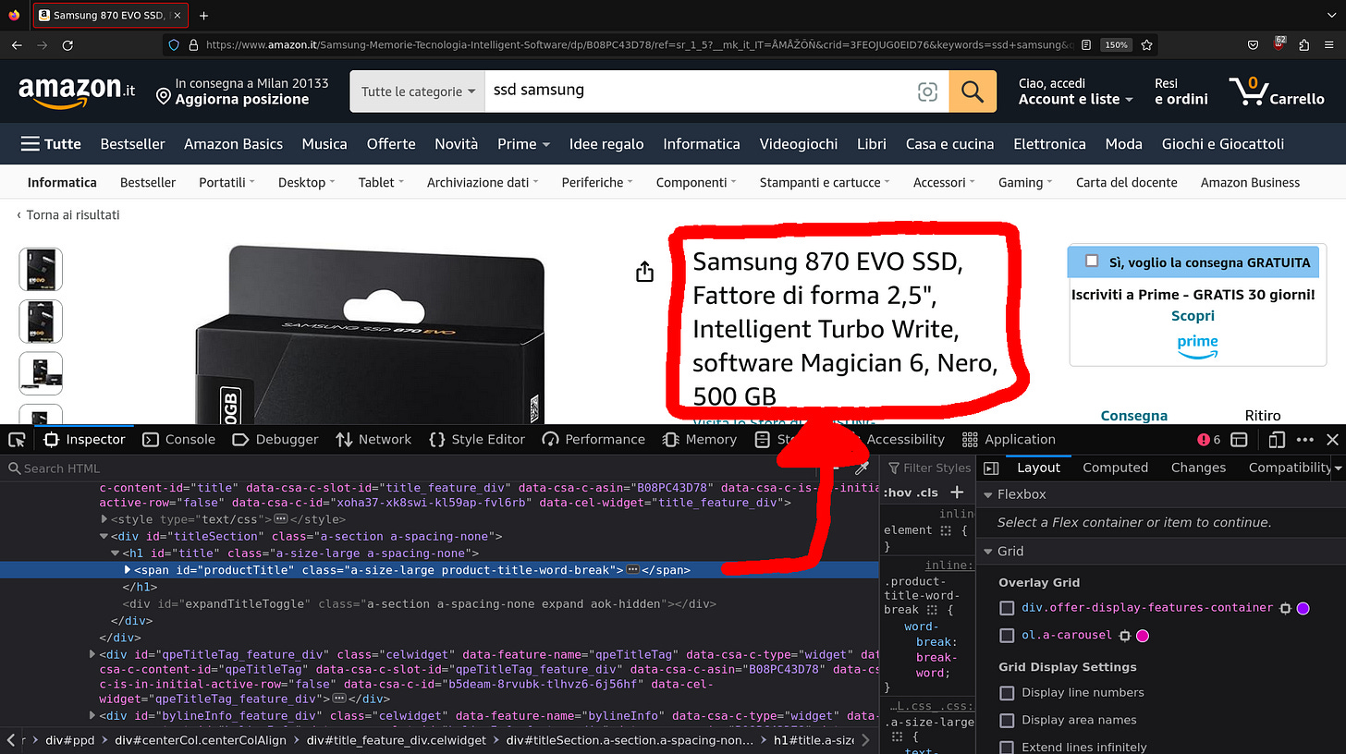Click the 'Scopri' Prime link

tap(1193, 316)
